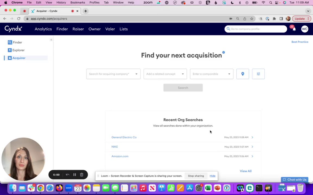313x195 pixels.
Task: Open the Valer navigation item
Action: (110, 29)
